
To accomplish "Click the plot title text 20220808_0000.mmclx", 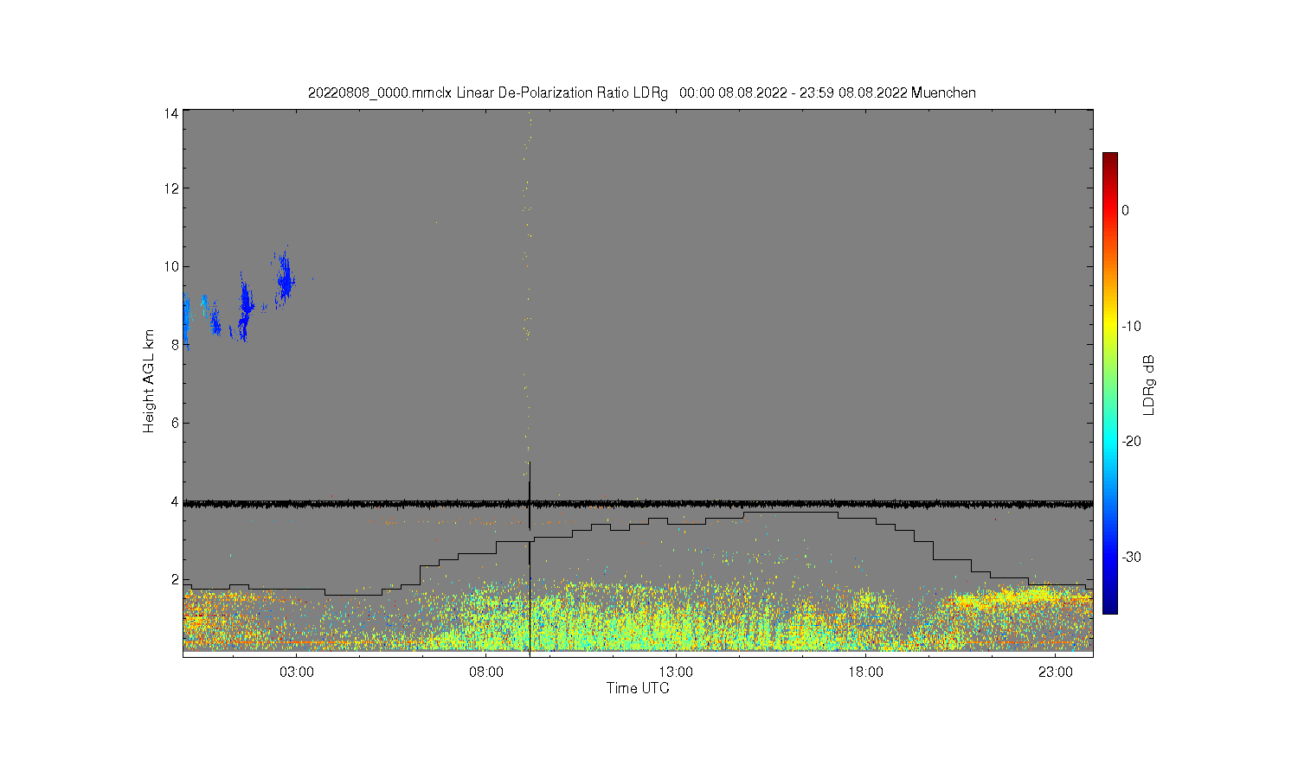I will 380,92.
